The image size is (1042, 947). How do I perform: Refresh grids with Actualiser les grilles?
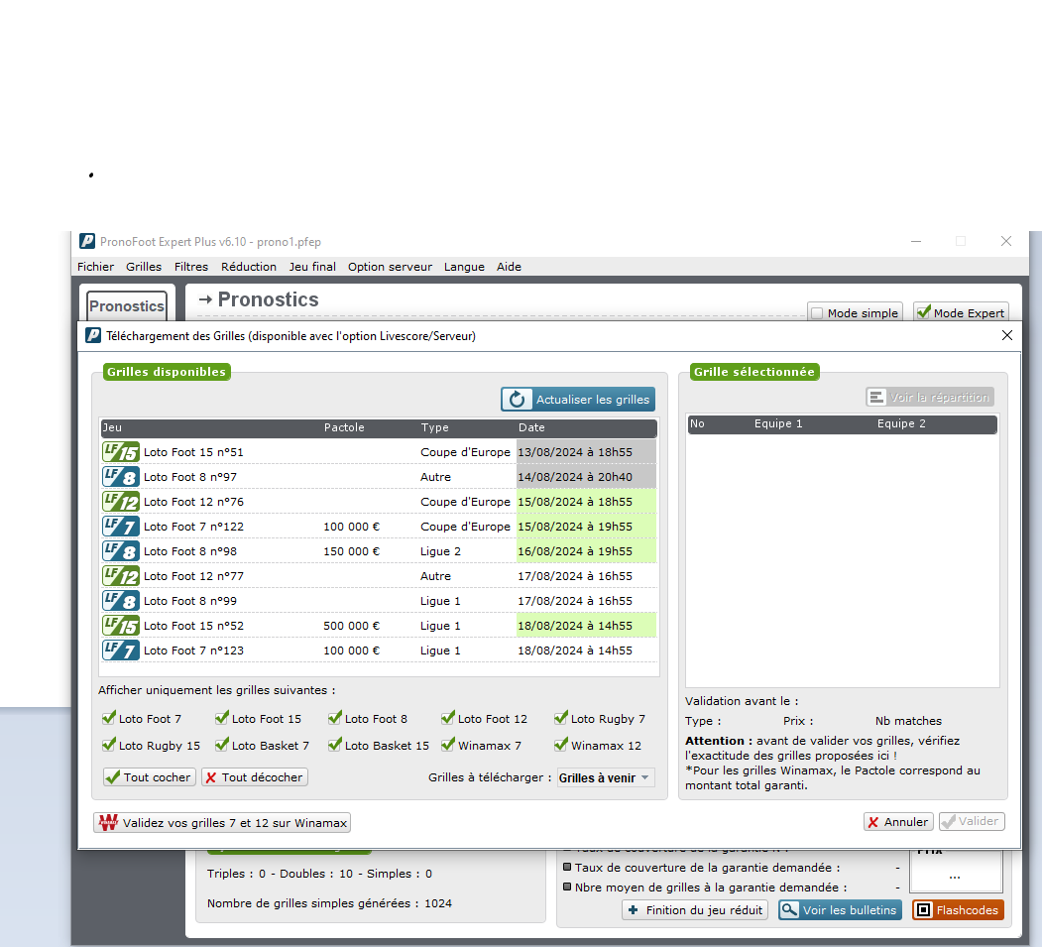click(578, 400)
